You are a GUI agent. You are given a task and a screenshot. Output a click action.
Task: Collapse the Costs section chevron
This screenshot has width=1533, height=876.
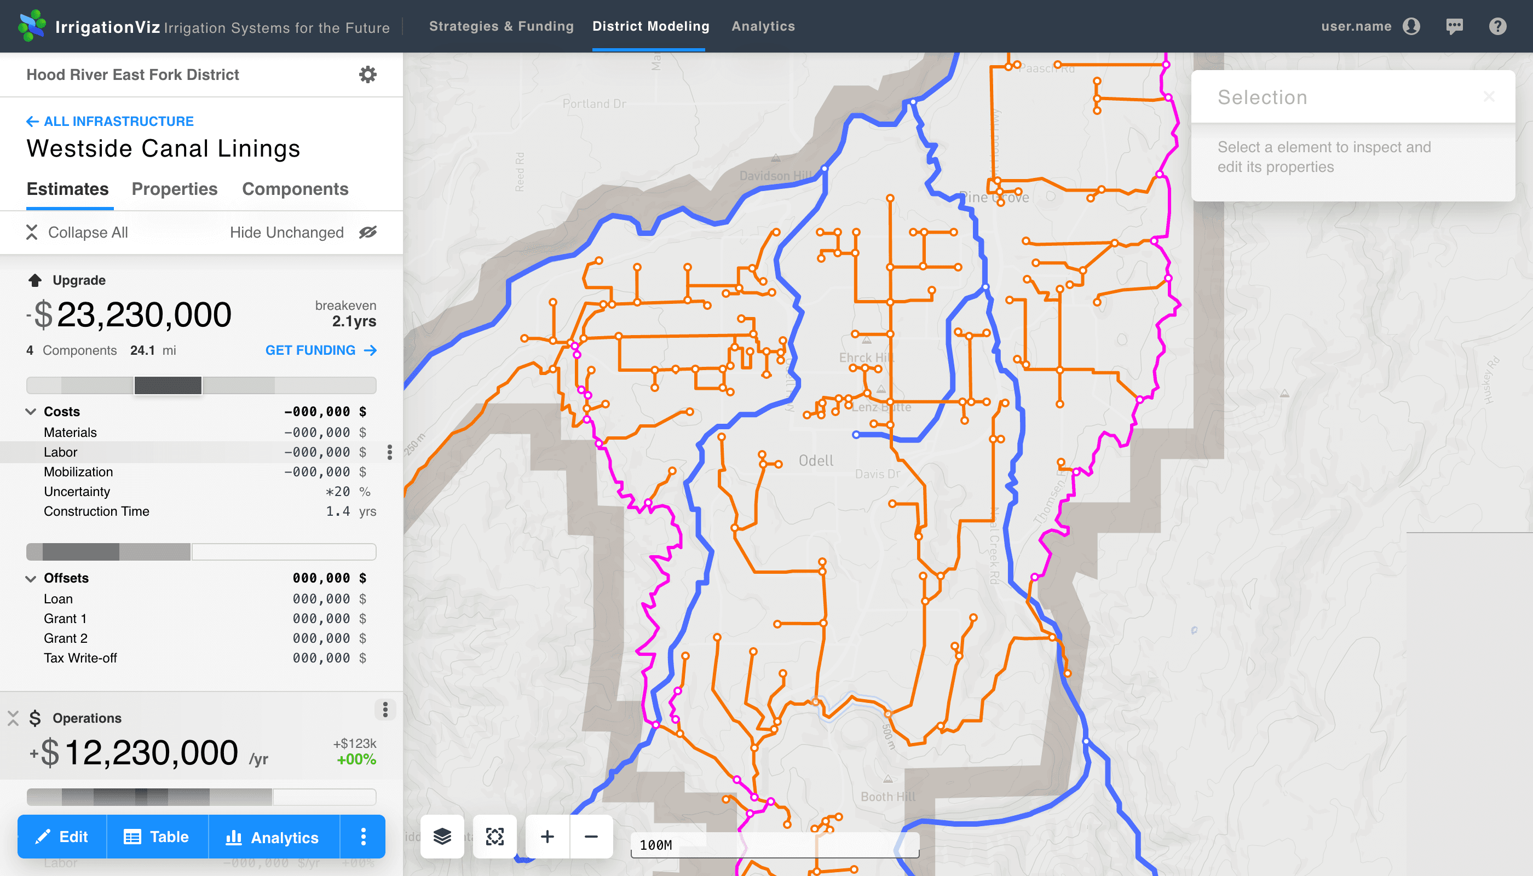click(x=31, y=412)
